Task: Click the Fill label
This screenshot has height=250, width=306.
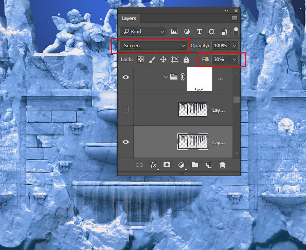Action: 206,60
